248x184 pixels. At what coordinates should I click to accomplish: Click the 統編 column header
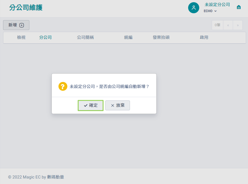tap(128, 38)
